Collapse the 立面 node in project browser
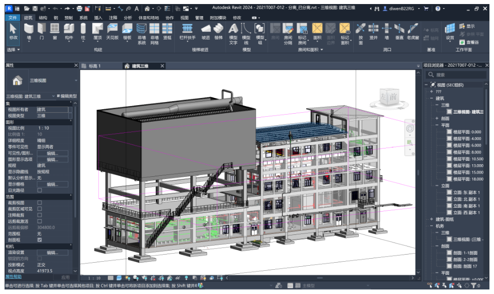The height and width of the screenshot is (294, 494). pyautogui.click(x=437, y=185)
